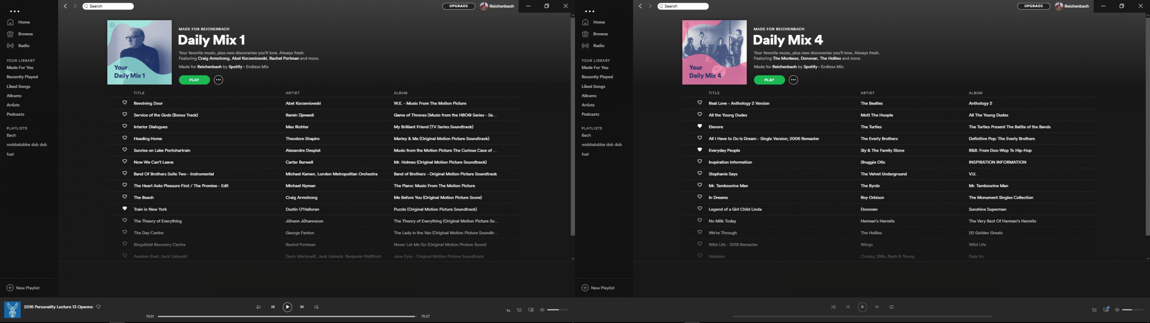1150x323 pixels.
Task: Skip back 15 seconds in left player
Action: tap(258, 307)
